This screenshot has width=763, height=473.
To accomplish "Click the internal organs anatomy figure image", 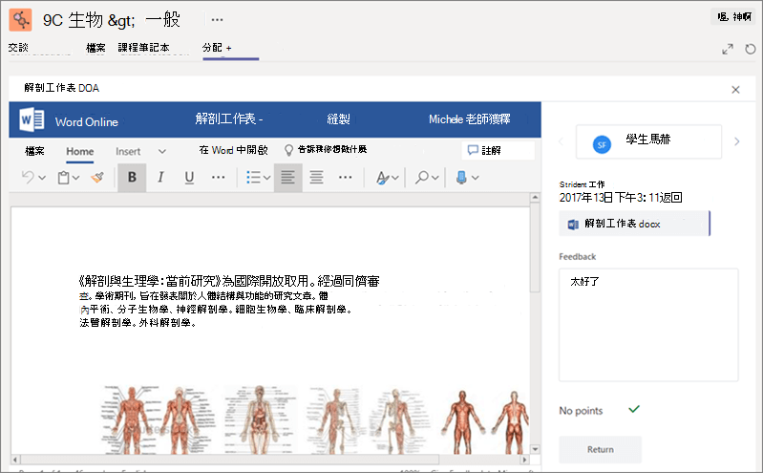I will [261, 419].
